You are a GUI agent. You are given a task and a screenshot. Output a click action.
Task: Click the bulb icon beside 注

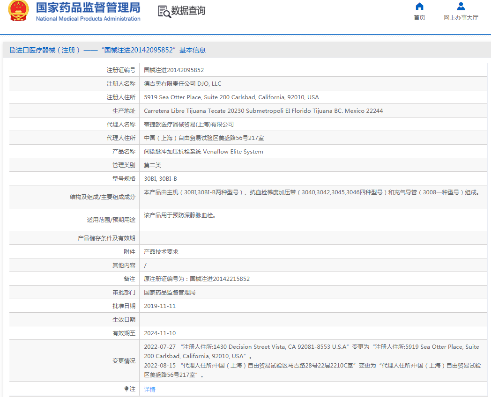tap(126, 389)
